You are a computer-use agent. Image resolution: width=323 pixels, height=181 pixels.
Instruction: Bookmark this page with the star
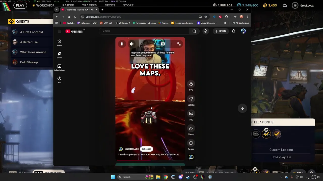pyautogui.click(x=206, y=17)
